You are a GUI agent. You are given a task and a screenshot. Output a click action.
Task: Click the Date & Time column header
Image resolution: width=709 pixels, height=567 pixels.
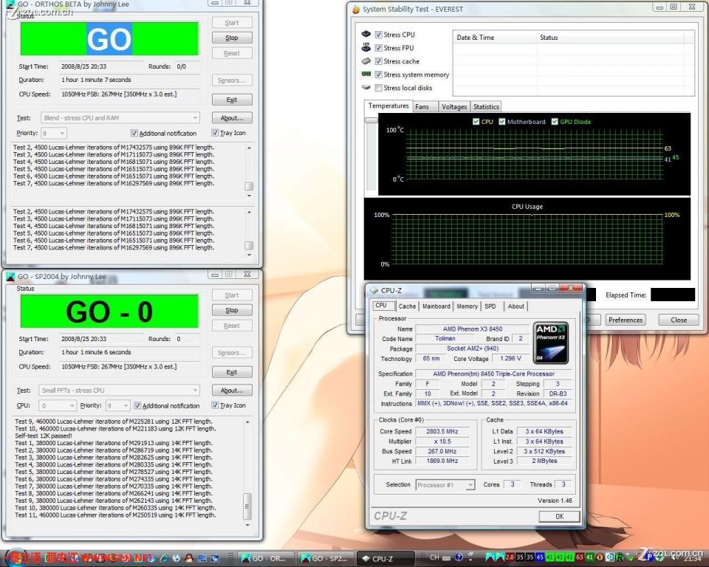tap(495, 38)
